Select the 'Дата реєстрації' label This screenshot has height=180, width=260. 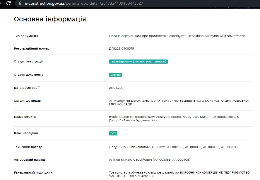click(x=27, y=88)
